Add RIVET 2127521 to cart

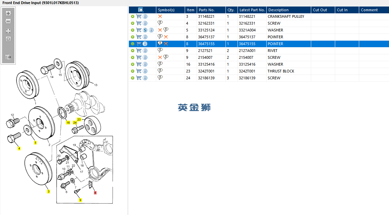(139, 51)
